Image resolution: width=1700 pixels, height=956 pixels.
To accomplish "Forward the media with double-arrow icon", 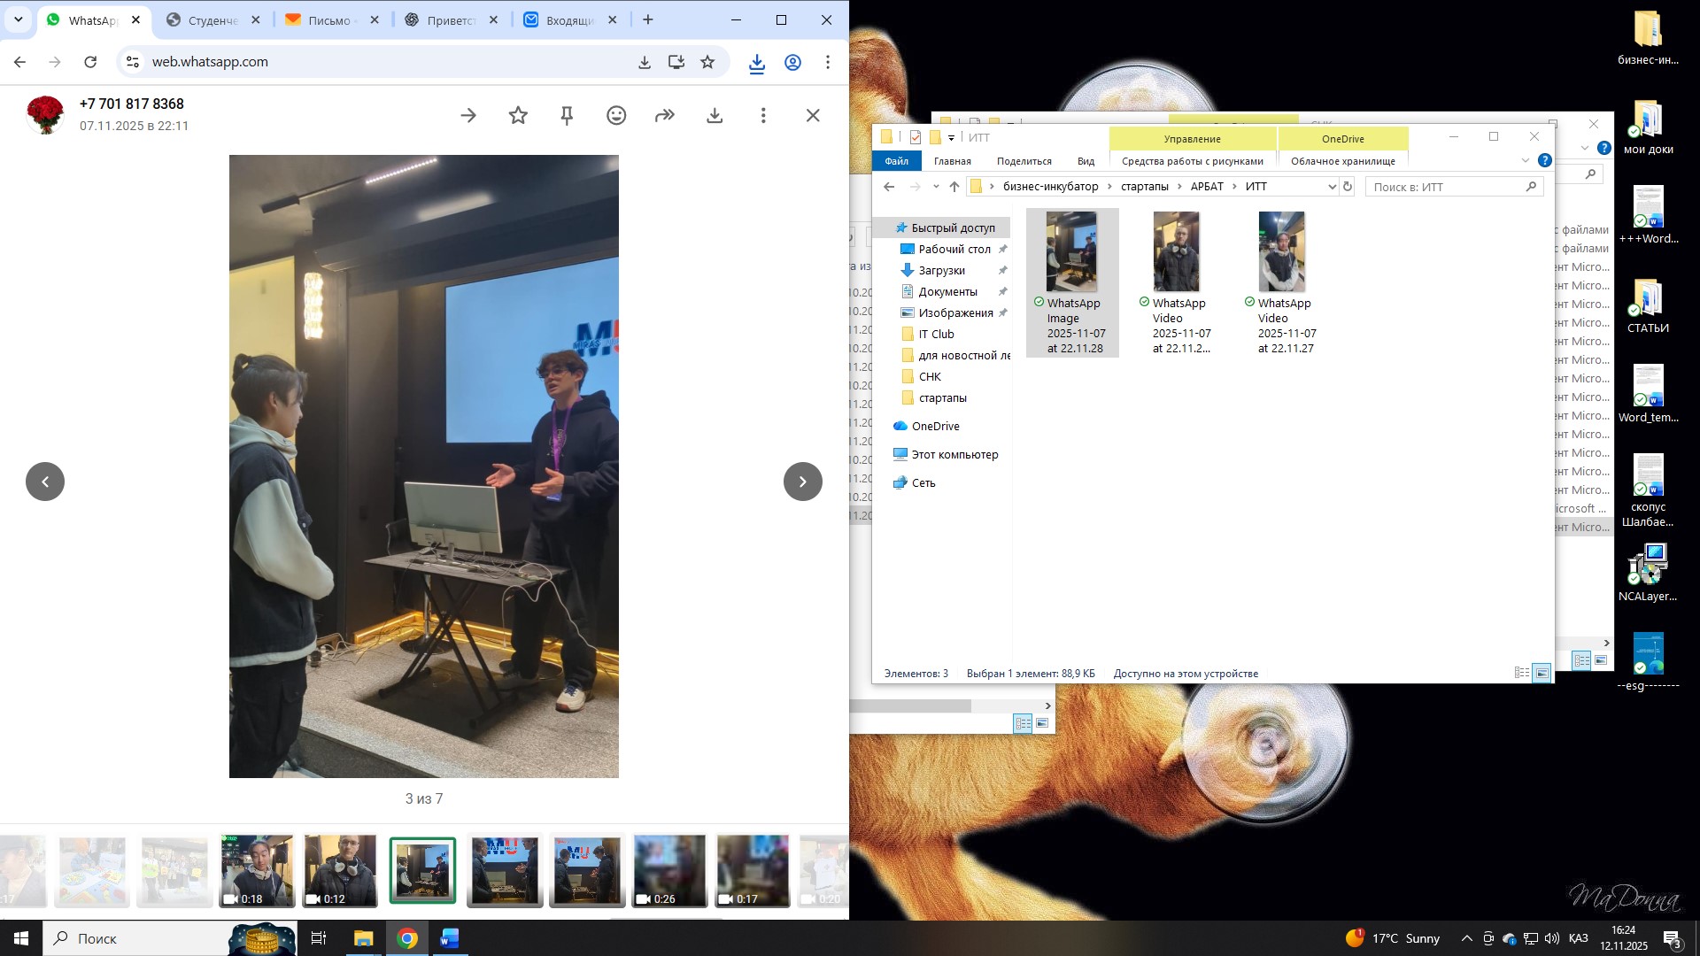I will point(665,116).
